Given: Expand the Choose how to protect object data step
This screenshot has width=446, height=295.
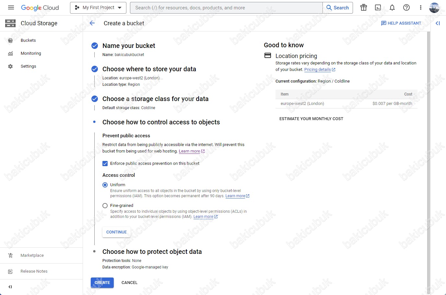Looking at the screenshot, I should (x=152, y=252).
